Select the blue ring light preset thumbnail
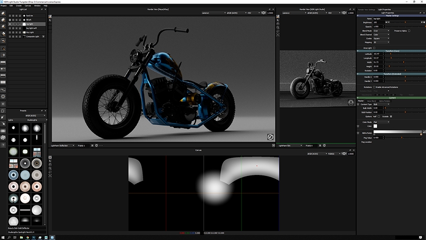The height and width of the screenshot is (240, 426). pos(13,175)
